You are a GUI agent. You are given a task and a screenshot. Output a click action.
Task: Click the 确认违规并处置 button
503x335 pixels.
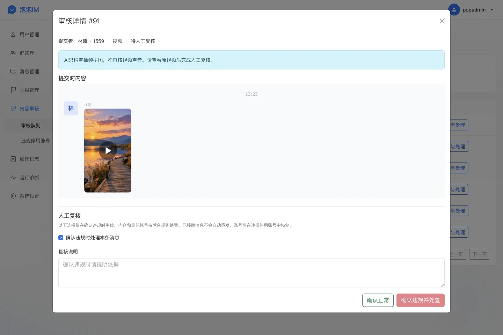[x=421, y=300]
